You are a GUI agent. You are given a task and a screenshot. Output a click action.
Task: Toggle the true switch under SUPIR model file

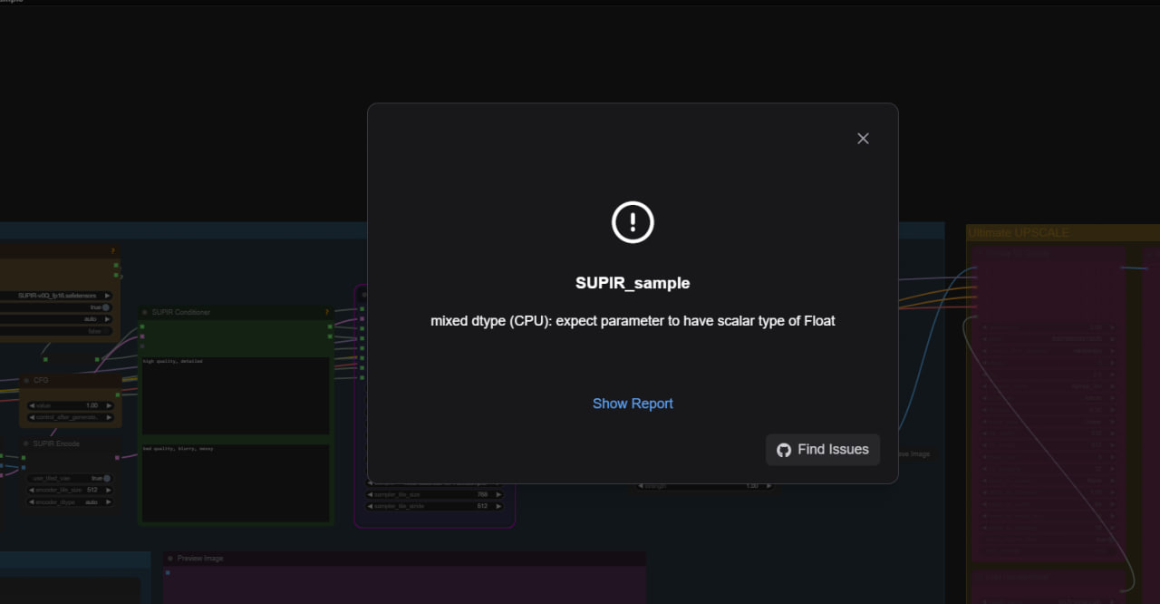(105, 307)
